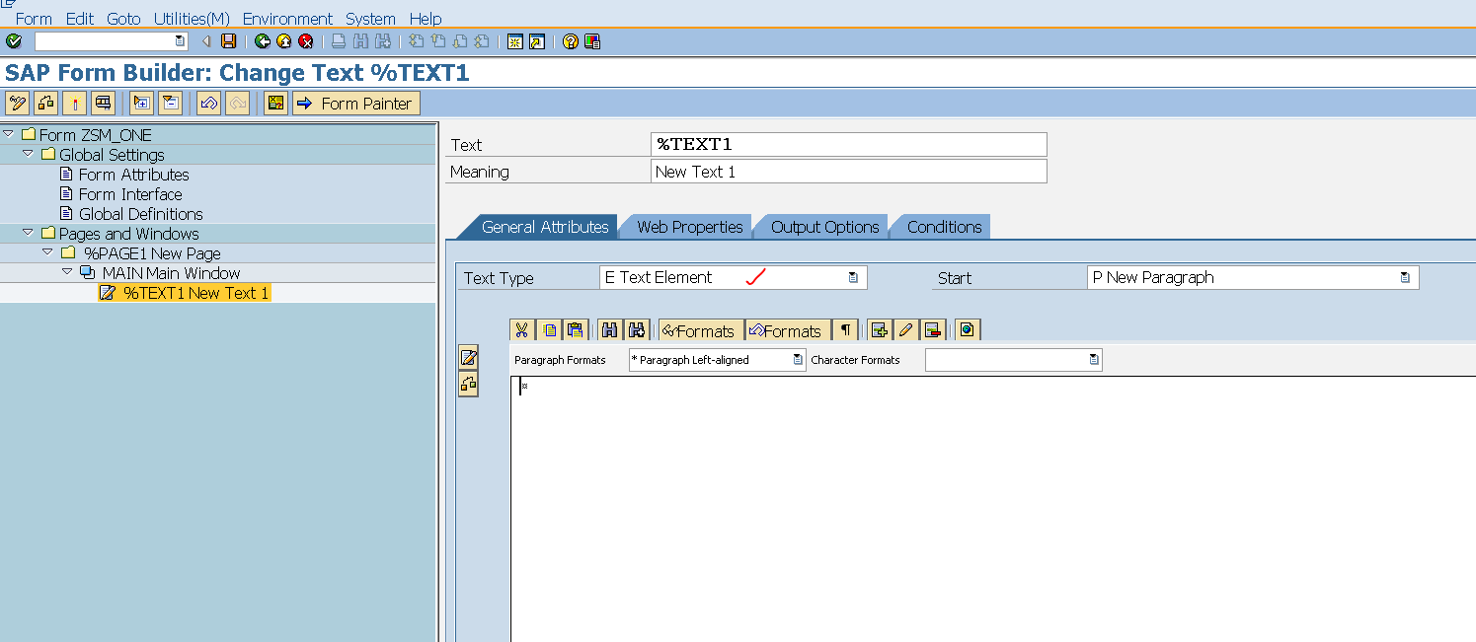This screenshot has width=1476, height=642.
Task: Click the Display/Change pencil icon in application toolbar
Action: [17, 103]
